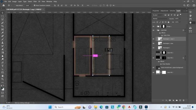Open the Layer menu
This screenshot has height=110, width=196.
(20, 2)
